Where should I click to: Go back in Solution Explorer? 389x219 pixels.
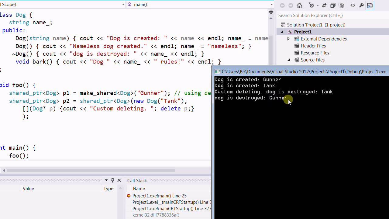(x=282, y=5)
